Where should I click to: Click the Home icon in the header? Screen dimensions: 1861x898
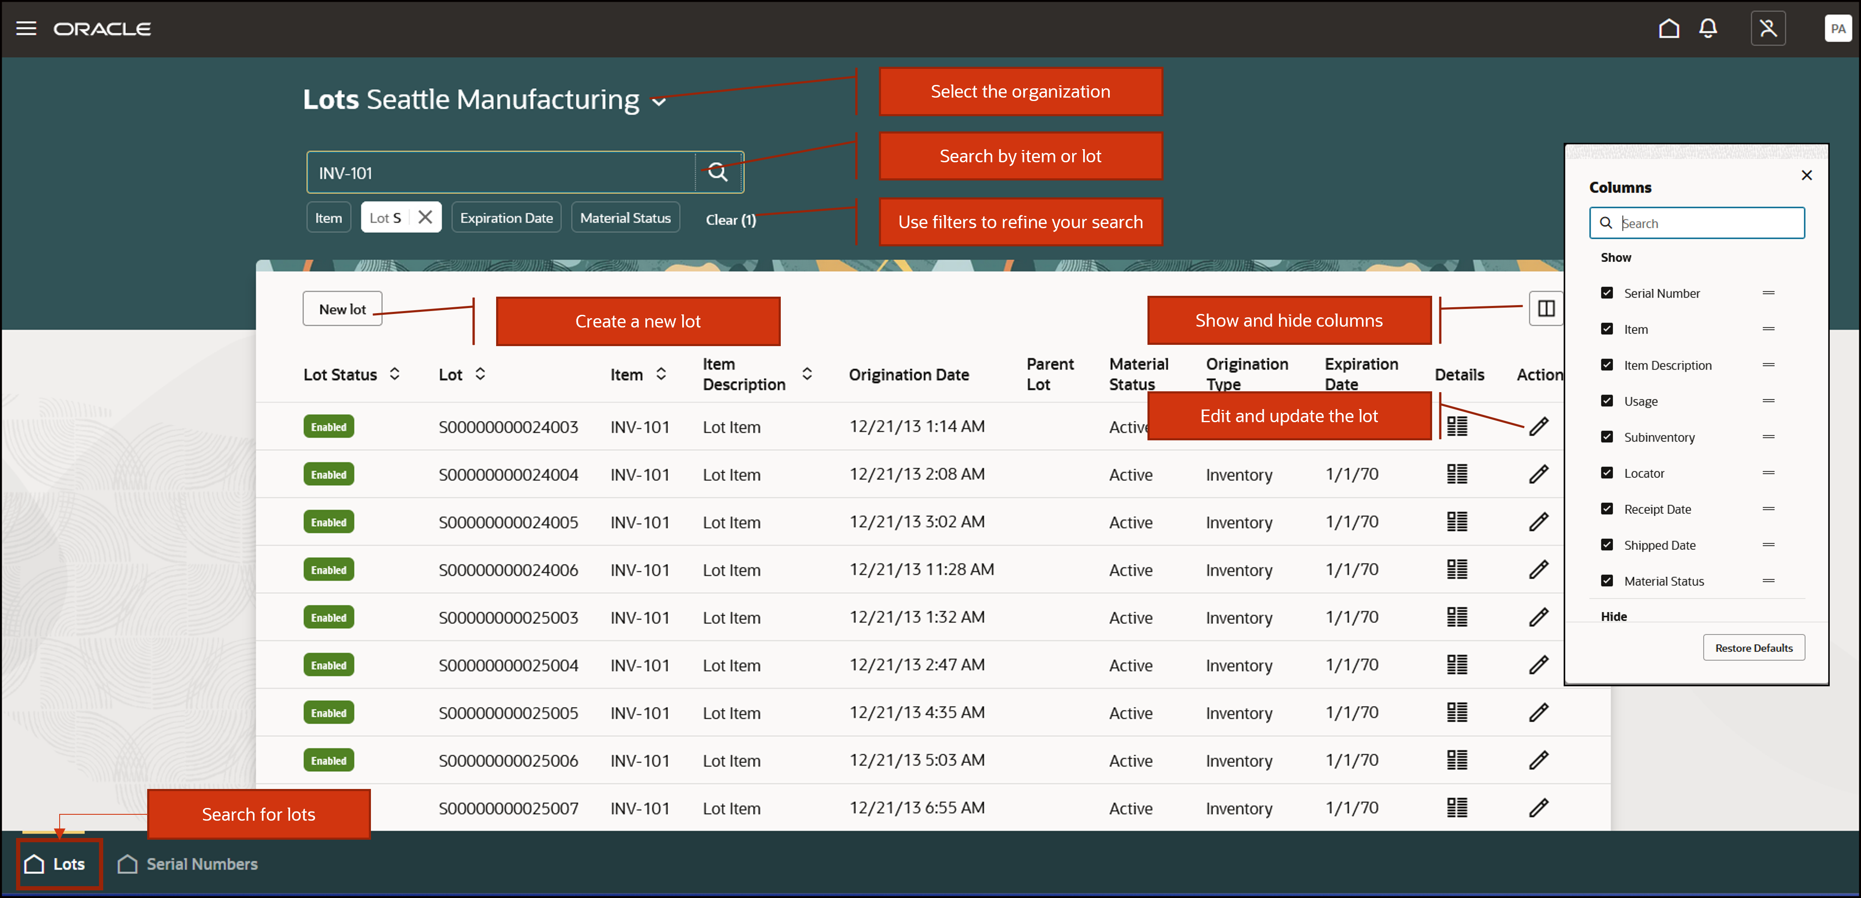[1668, 28]
